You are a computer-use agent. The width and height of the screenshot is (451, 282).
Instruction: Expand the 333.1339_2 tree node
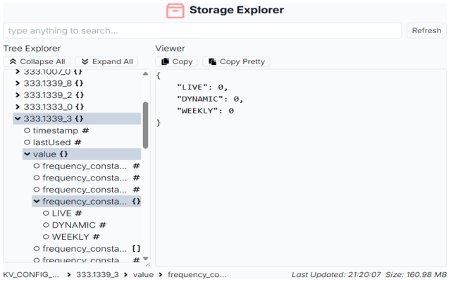18,94
